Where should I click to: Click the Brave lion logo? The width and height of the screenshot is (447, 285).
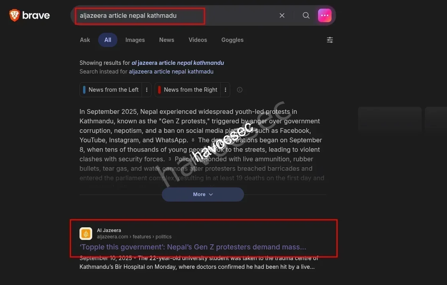[x=15, y=15]
